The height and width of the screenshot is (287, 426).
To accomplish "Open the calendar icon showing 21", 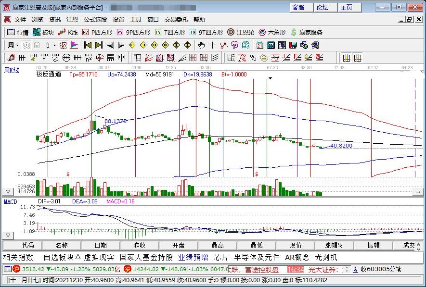I will tap(260, 45).
